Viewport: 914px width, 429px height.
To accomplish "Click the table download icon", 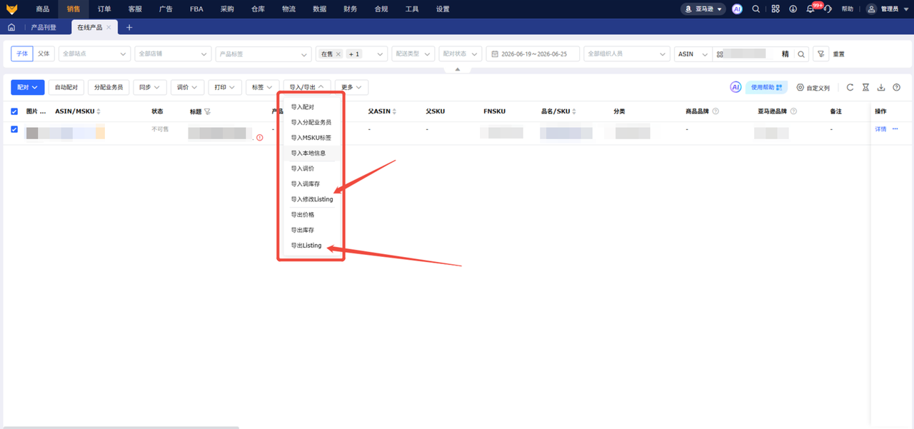I will pyautogui.click(x=881, y=87).
